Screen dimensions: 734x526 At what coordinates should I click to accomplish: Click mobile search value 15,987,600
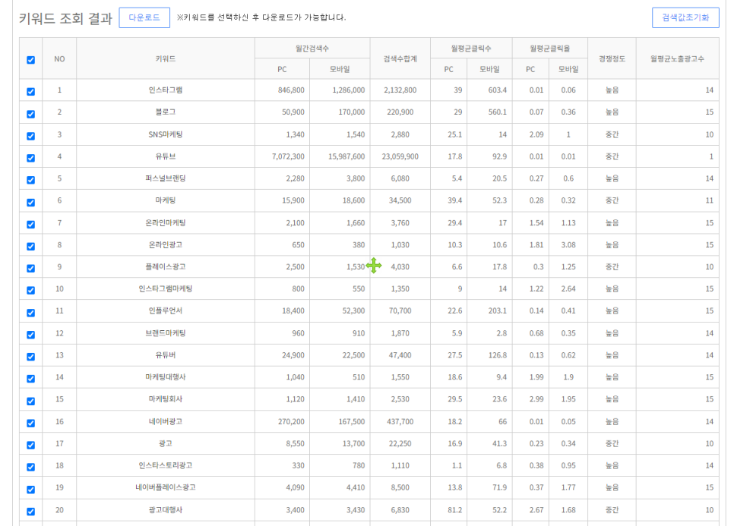click(x=346, y=156)
